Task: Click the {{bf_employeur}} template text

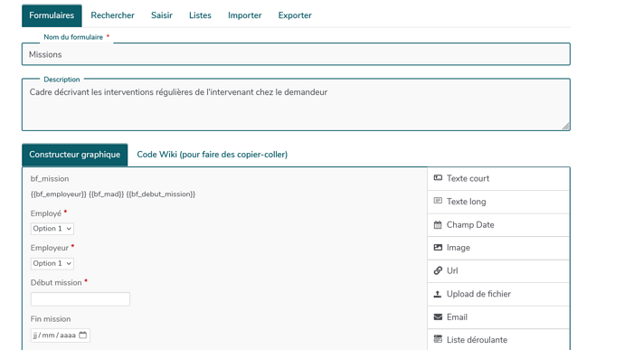Action: click(59, 194)
